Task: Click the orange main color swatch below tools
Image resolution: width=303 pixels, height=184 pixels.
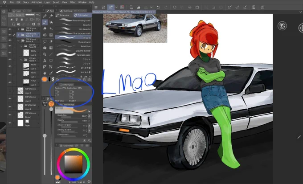Action: 45,79
